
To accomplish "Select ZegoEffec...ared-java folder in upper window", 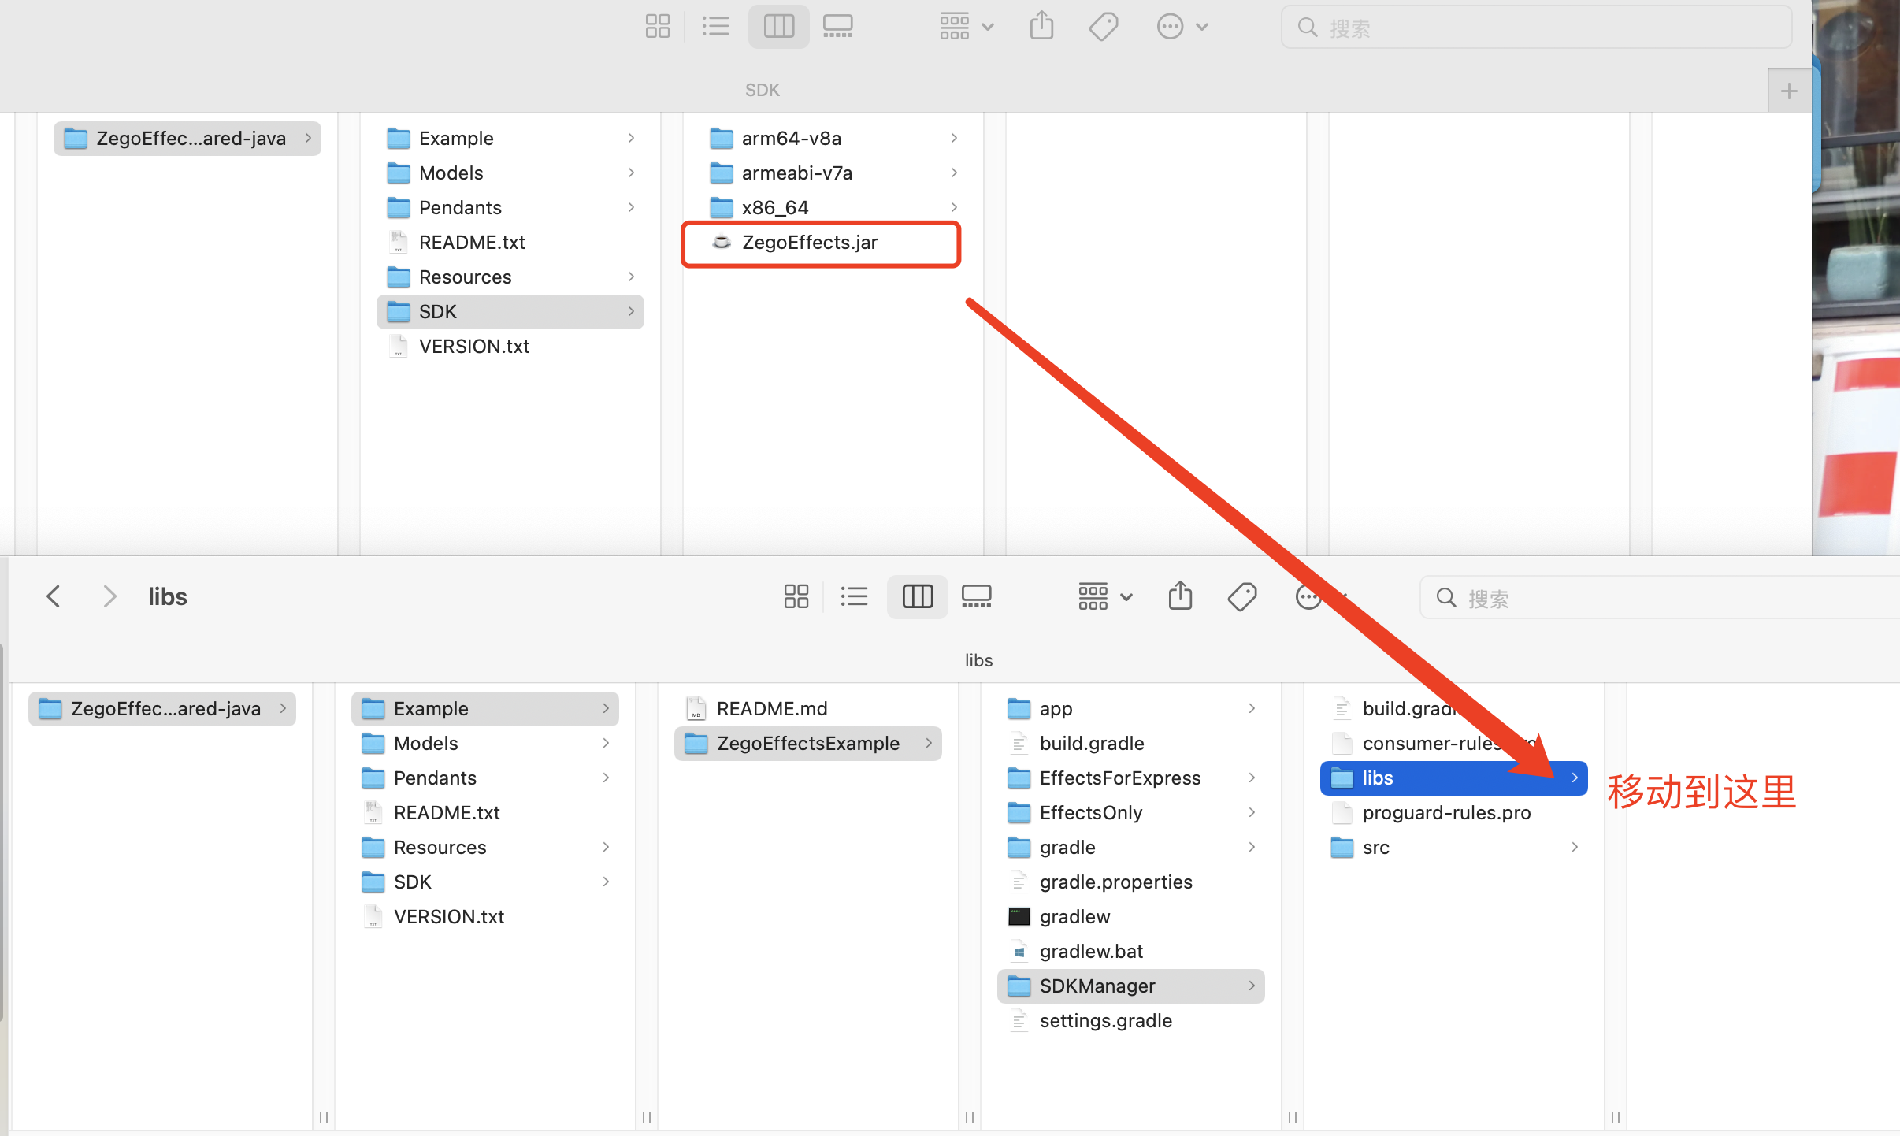I will tap(187, 139).
